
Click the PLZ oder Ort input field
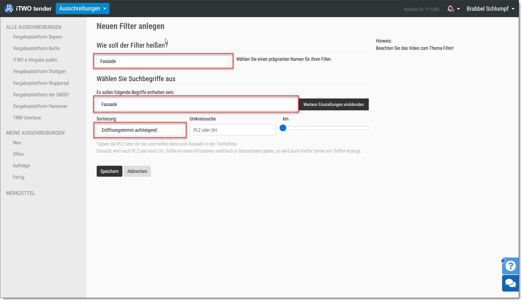click(232, 130)
